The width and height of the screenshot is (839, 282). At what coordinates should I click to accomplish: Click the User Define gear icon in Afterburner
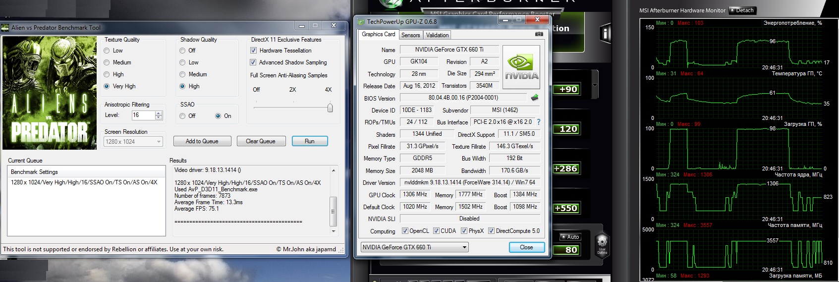[602, 245]
